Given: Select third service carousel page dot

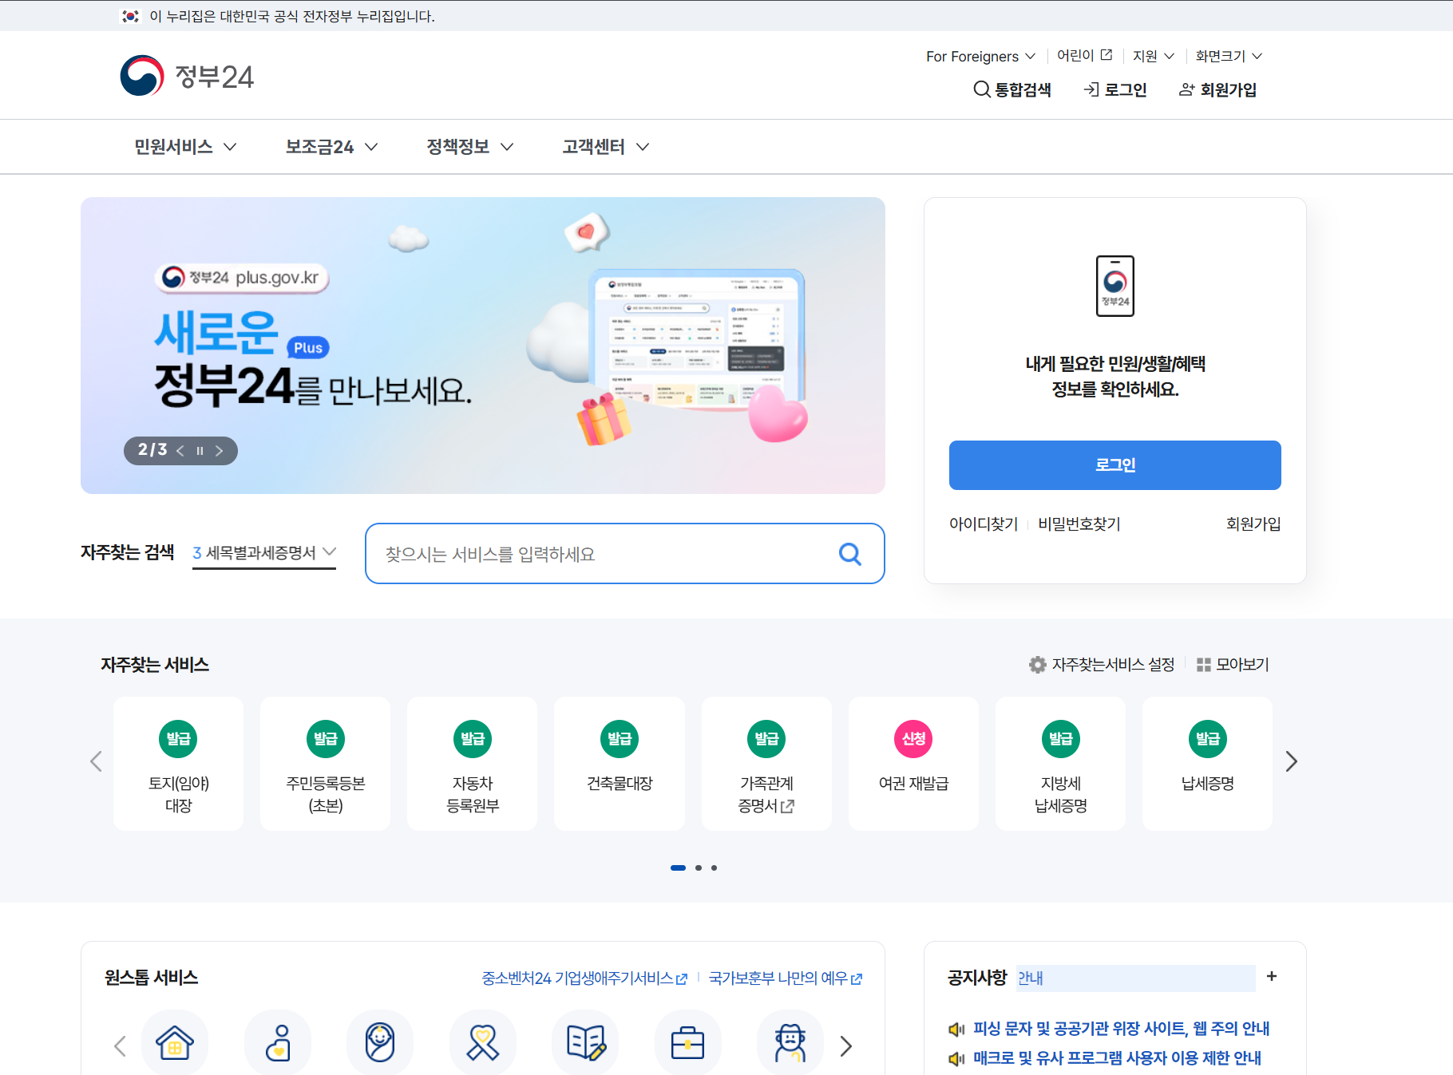Looking at the screenshot, I should (714, 868).
